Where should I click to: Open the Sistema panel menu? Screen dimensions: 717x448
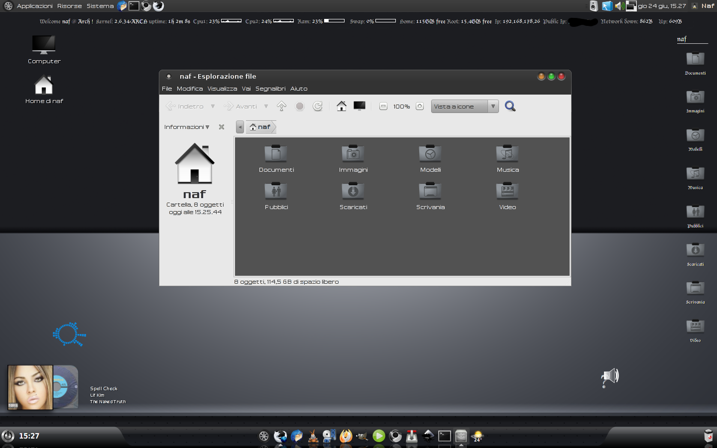point(100,6)
